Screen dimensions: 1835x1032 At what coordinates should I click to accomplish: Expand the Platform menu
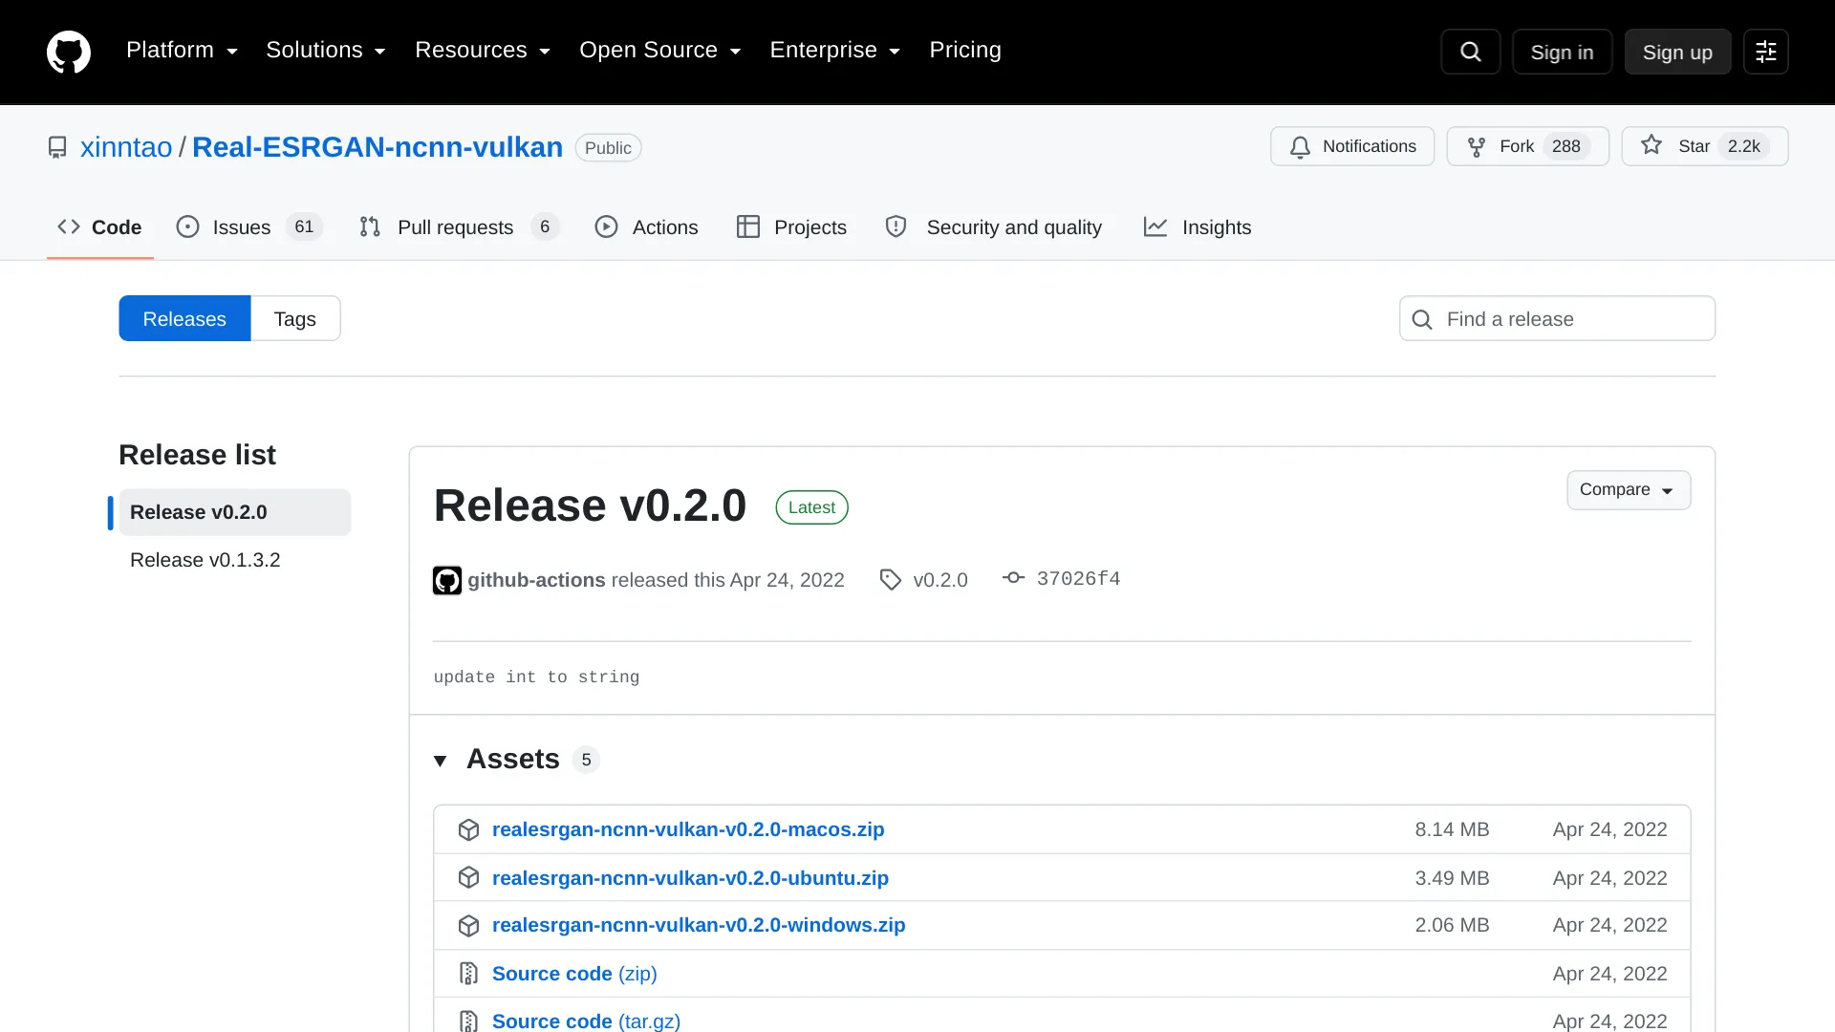pos(182,51)
